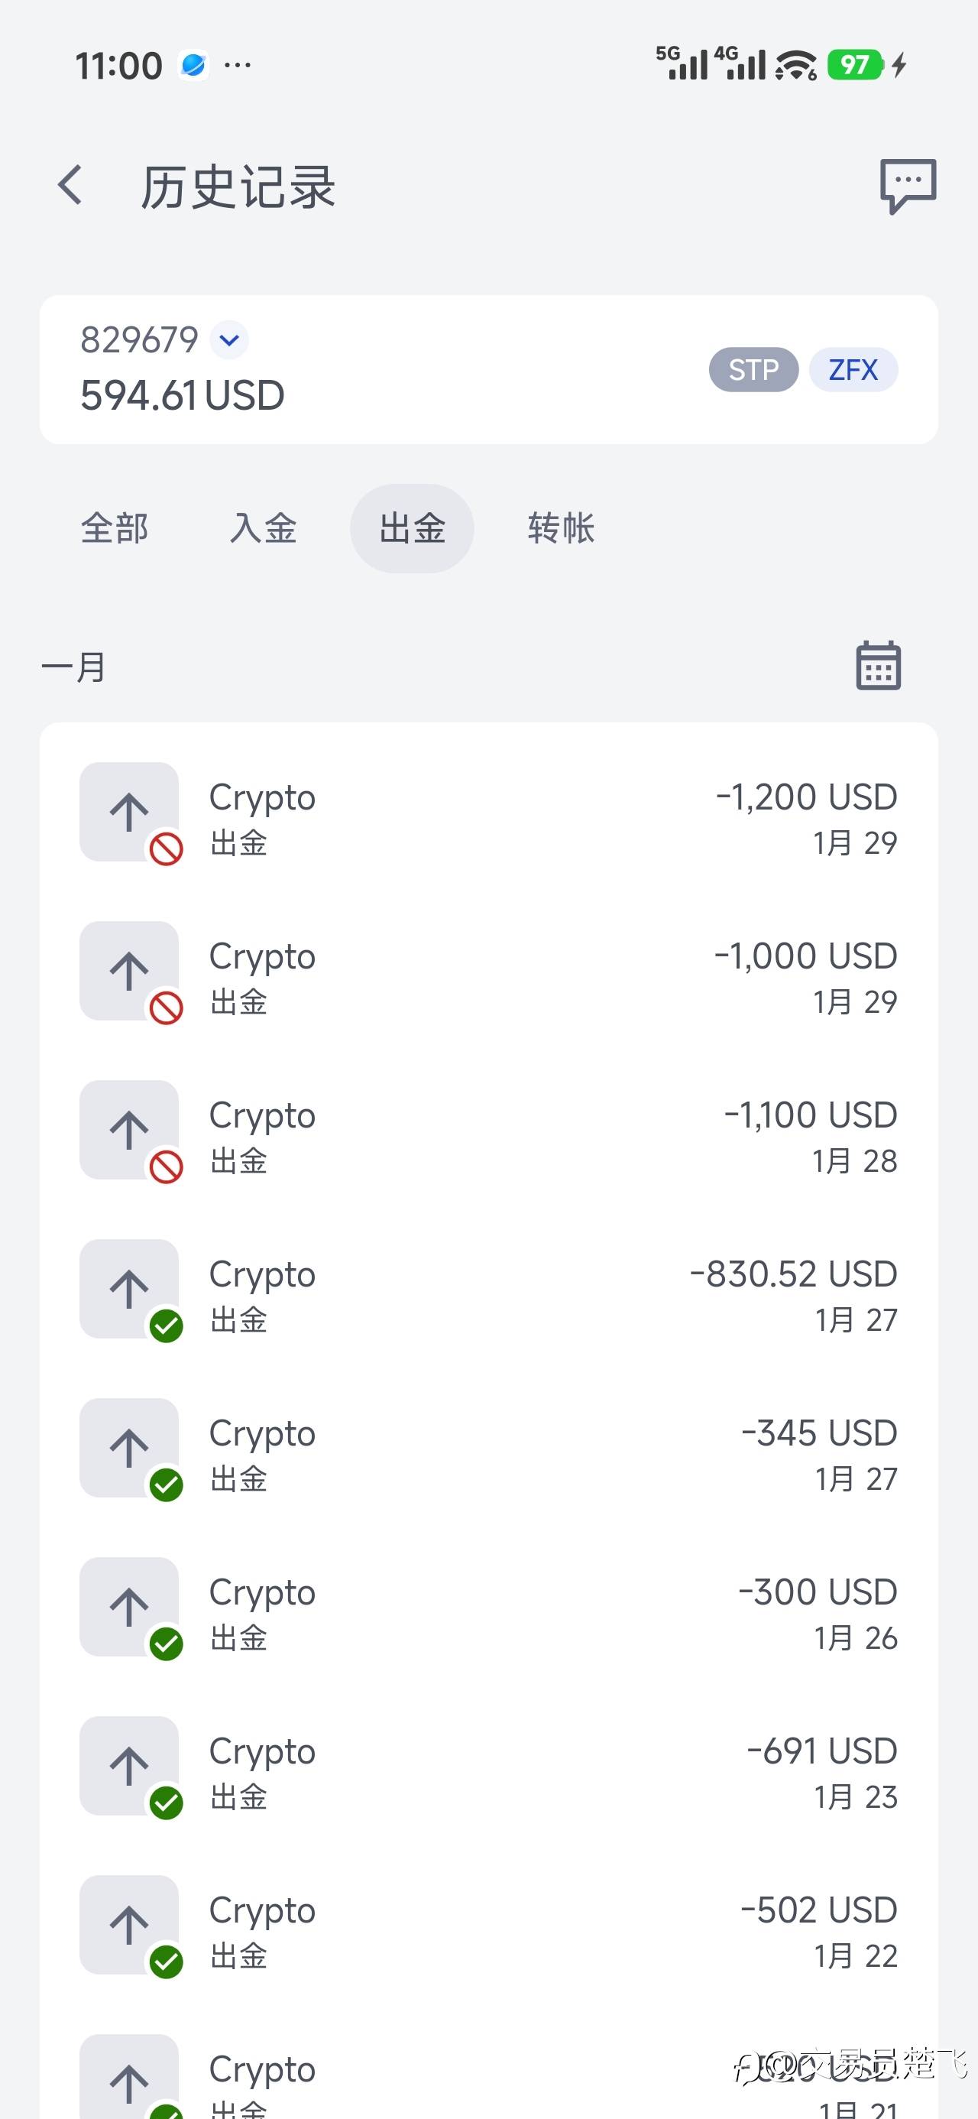The height and width of the screenshot is (2119, 978).
Task: Switch to the 入金 tab
Action: [x=263, y=528]
